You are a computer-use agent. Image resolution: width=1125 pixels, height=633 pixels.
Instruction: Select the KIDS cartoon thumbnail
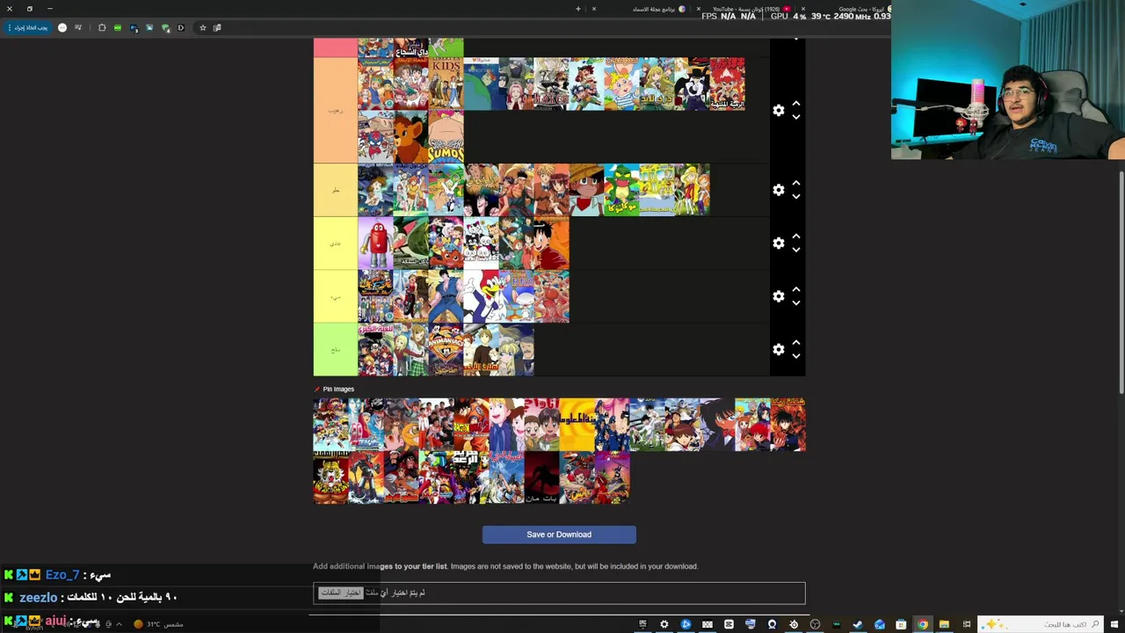pos(446,84)
